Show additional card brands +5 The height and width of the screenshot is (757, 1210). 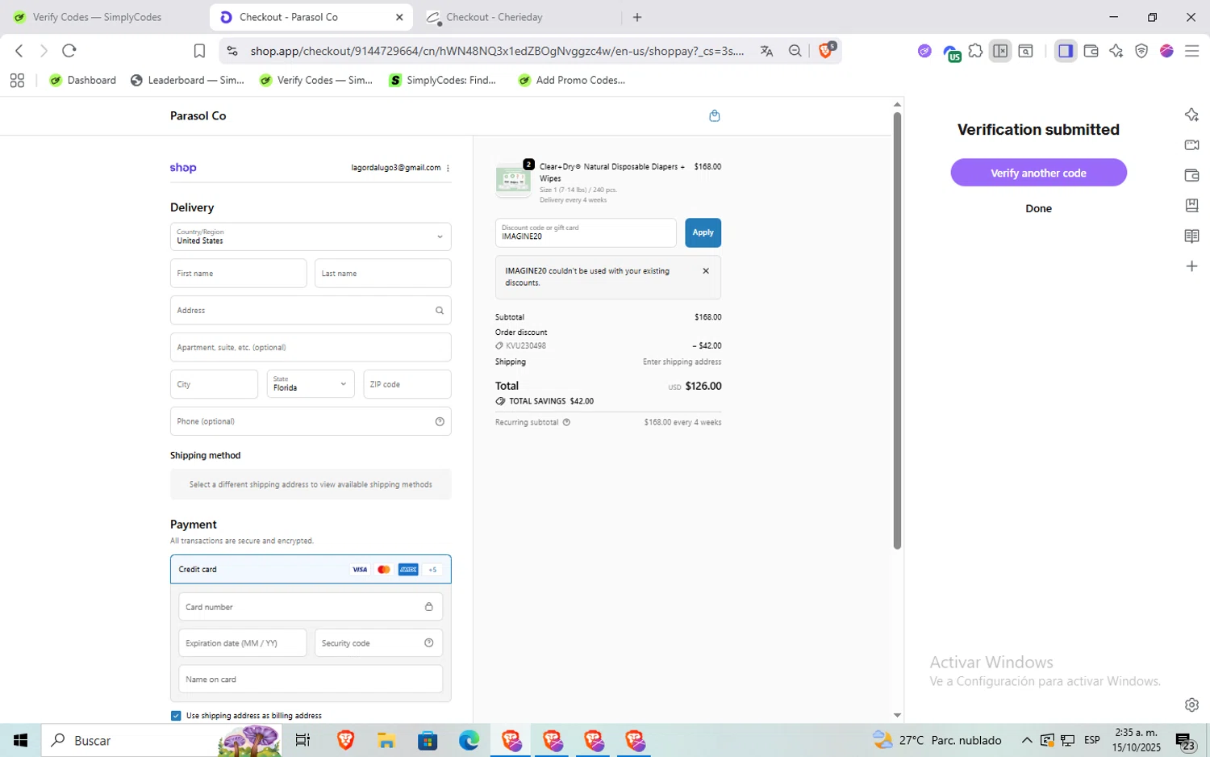(x=432, y=570)
